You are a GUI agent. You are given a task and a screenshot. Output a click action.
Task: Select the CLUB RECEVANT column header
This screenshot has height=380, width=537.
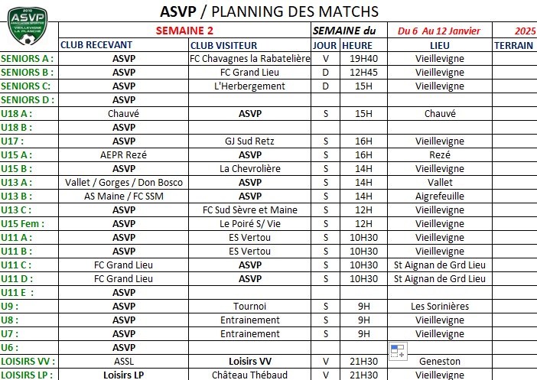(x=124, y=45)
